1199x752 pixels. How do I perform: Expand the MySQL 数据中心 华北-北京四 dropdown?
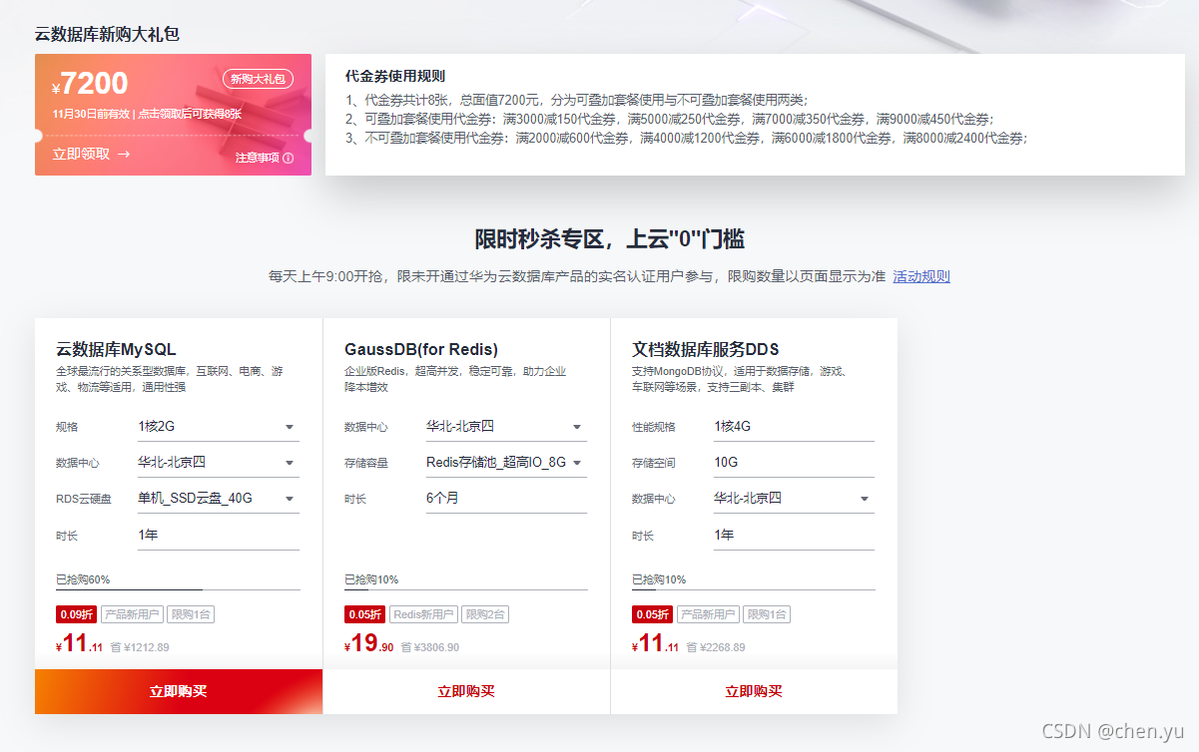pos(219,463)
